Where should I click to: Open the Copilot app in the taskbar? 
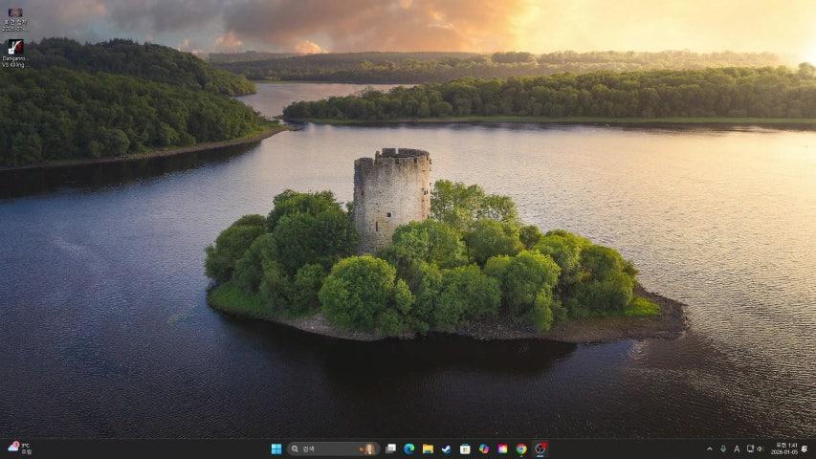(484, 448)
